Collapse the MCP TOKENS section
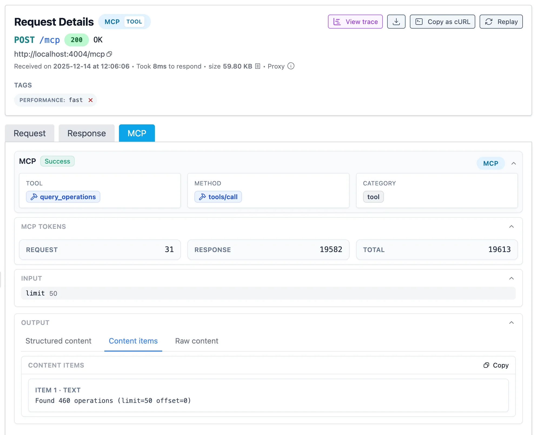This screenshot has width=538, height=435. coord(512,227)
